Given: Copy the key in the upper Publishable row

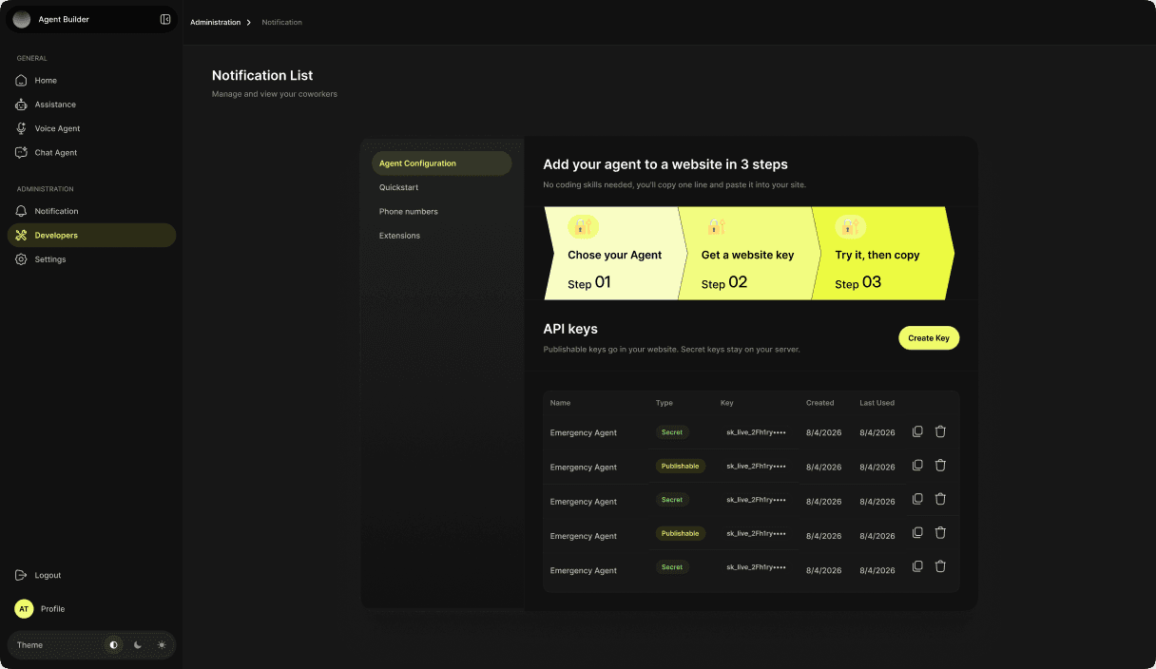Looking at the screenshot, I should pos(917,466).
